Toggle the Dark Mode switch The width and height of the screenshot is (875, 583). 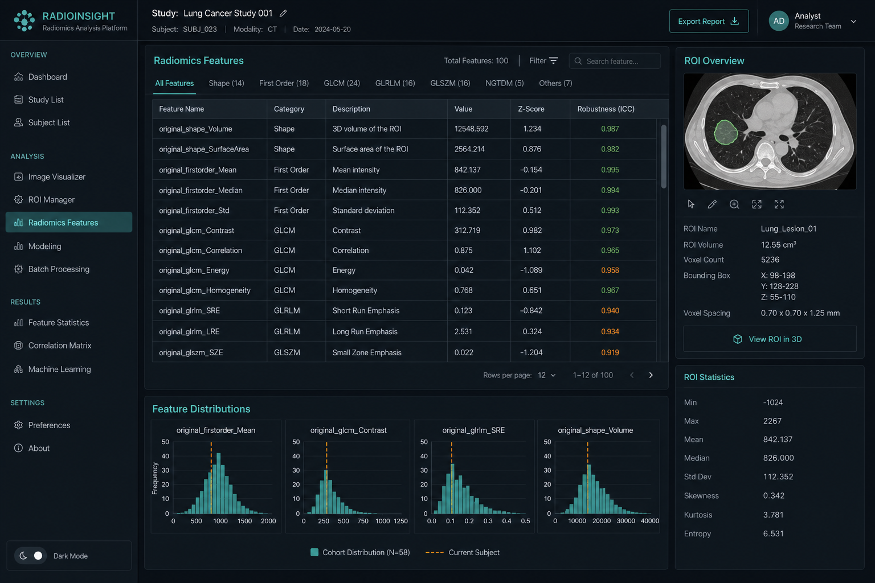tap(31, 556)
